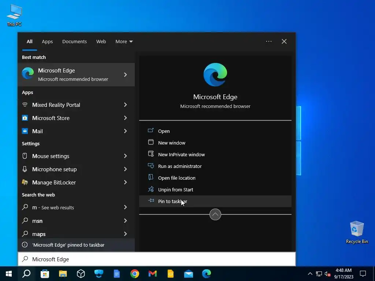Click the Mouse settings icon

[x=25, y=156]
